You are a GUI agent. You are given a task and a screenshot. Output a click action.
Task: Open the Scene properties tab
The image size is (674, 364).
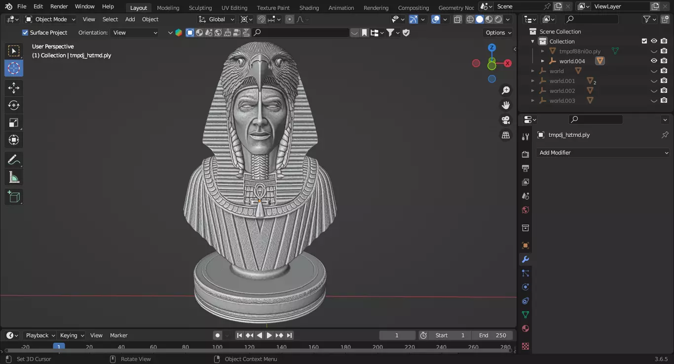(525, 196)
